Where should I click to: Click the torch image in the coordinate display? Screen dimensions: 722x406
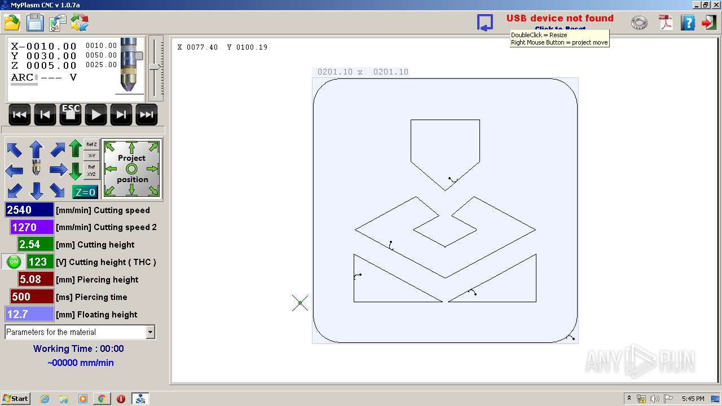[x=130, y=66]
